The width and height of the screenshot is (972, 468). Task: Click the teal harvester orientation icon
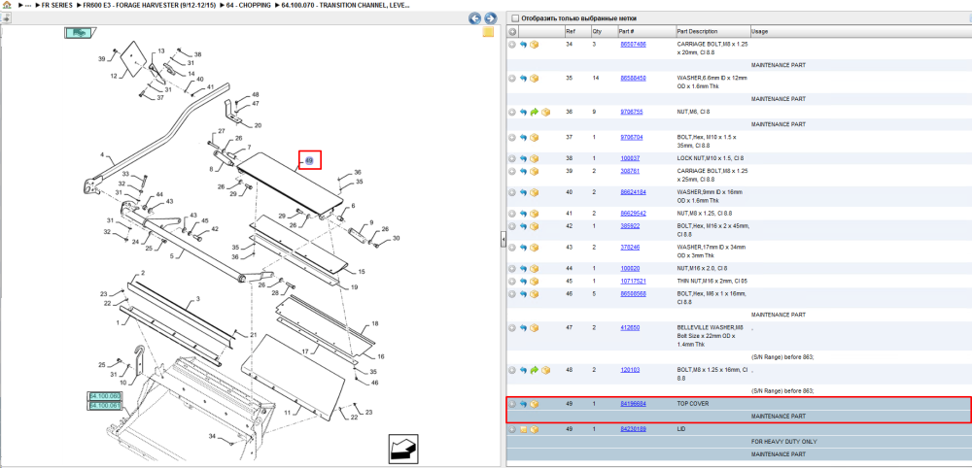79,33
